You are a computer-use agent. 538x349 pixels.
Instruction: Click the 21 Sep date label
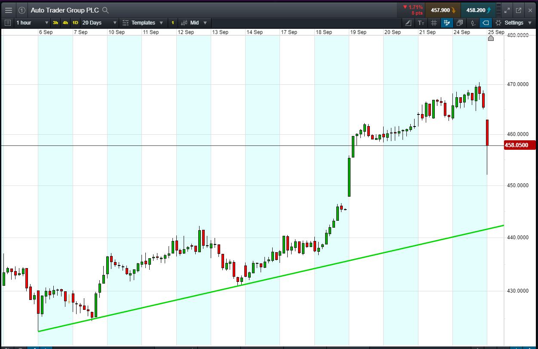click(x=427, y=32)
